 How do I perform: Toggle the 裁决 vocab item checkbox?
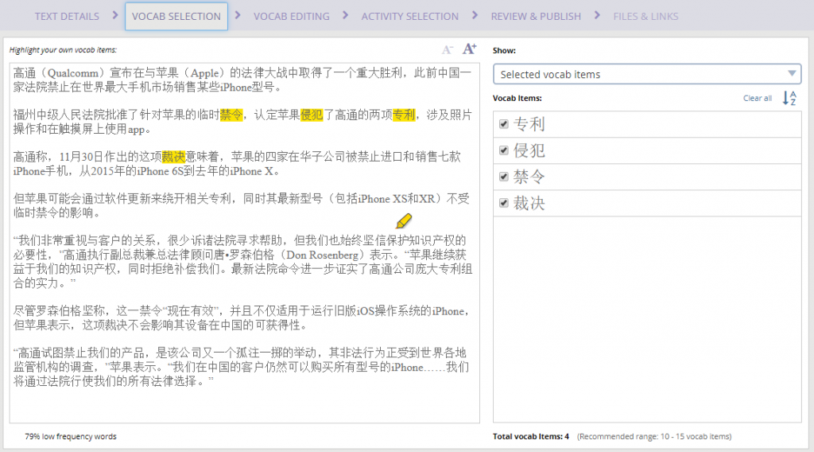point(503,203)
